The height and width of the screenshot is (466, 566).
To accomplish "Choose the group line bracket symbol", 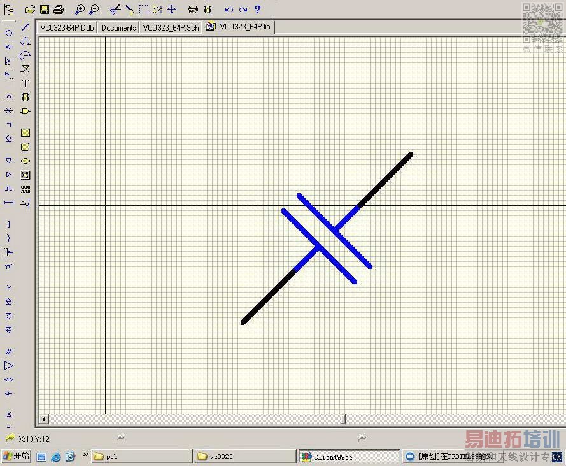I will tap(9, 224).
